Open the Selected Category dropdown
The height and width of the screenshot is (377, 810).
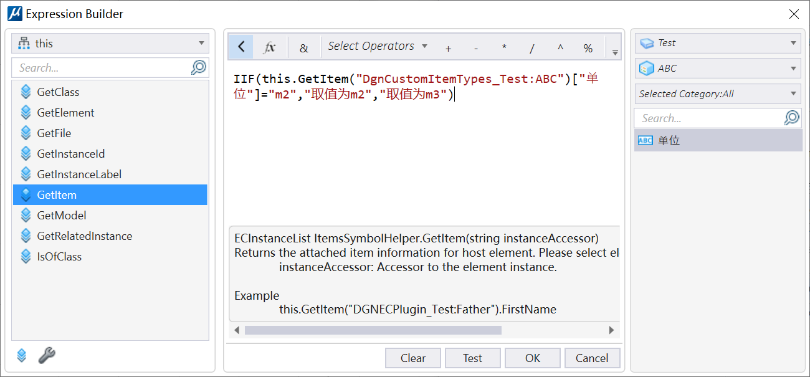click(718, 94)
